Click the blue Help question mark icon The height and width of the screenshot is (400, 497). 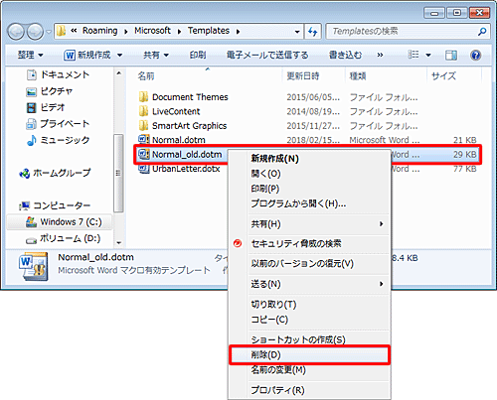475,55
